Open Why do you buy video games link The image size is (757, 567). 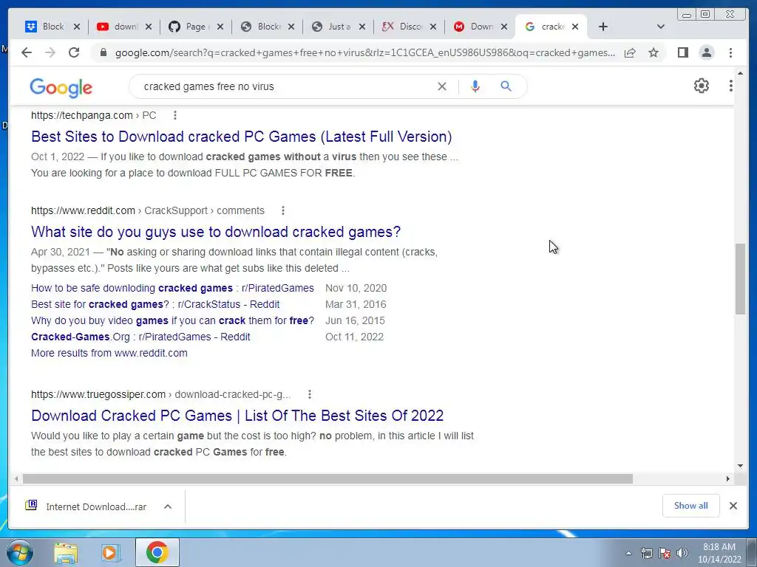pyautogui.click(x=172, y=320)
